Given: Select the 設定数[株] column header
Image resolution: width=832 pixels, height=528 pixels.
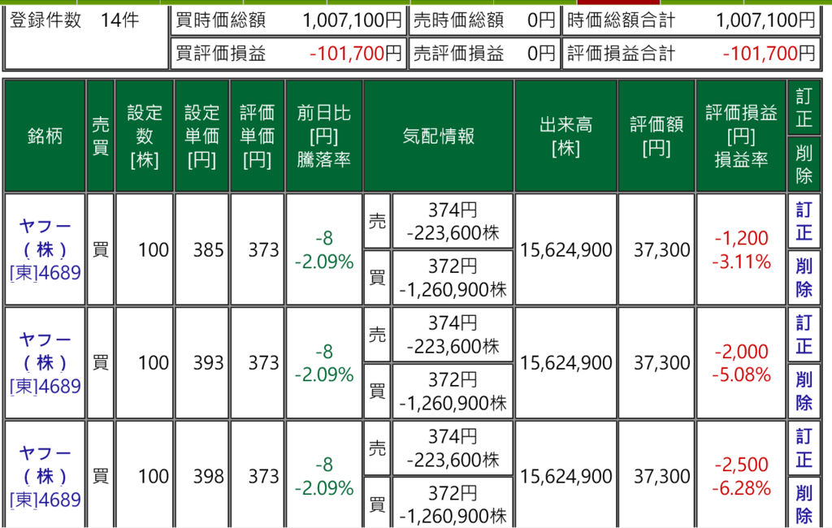Looking at the screenshot, I should (x=145, y=136).
